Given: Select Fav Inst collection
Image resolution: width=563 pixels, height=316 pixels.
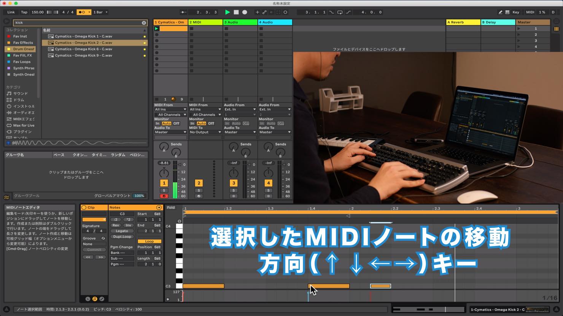Looking at the screenshot, I should coord(20,36).
